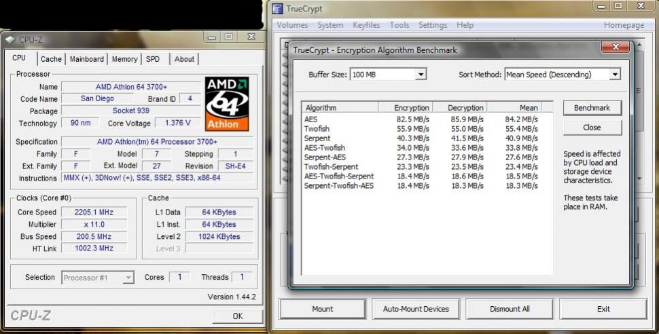659x334 pixels.
Task: Click Auto-Mount Devices button
Action: click(x=416, y=309)
